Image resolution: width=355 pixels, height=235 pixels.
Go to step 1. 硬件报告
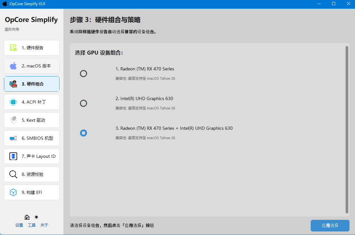[x=32, y=48]
